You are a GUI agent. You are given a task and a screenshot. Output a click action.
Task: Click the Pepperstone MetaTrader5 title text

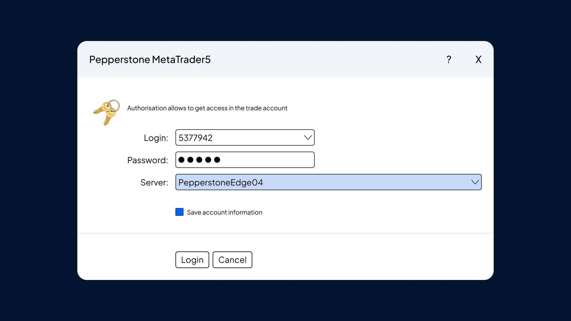(x=150, y=59)
